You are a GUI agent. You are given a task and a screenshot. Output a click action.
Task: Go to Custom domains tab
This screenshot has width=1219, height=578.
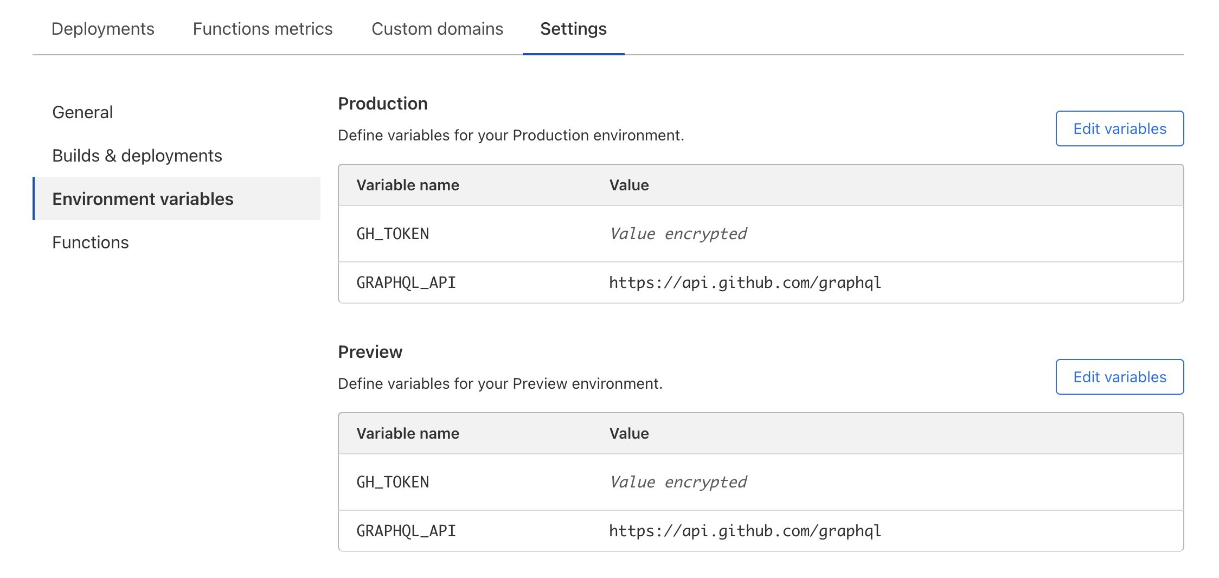(437, 29)
